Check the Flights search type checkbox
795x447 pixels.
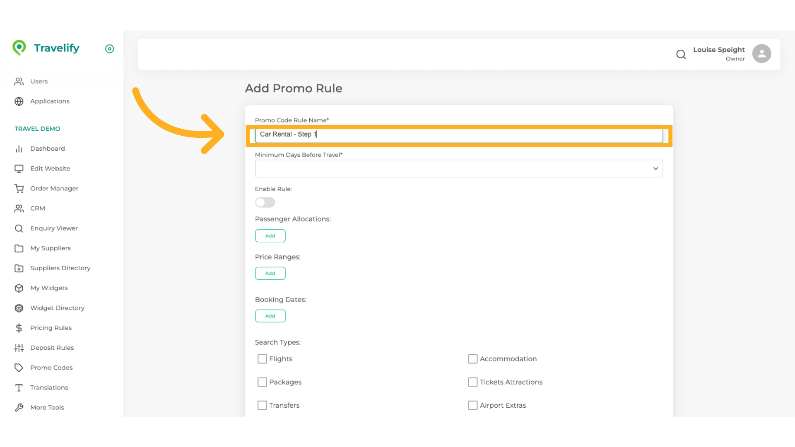click(x=262, y=359)
